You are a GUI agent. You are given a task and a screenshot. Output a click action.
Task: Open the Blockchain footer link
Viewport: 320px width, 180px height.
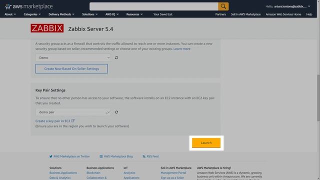pyautogui.click(x=93, y=172)
